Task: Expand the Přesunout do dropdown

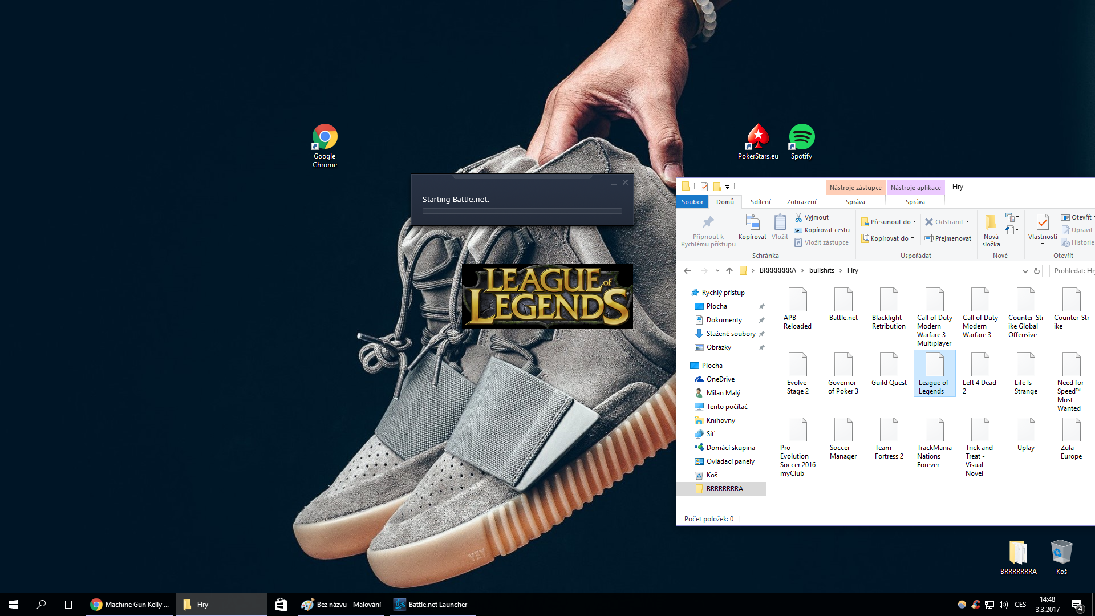Action: pos(914,222)
